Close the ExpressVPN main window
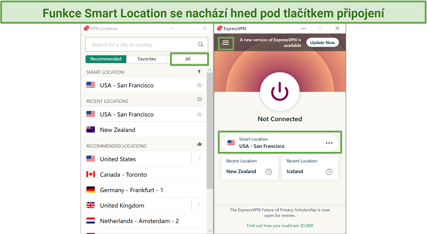 coord(337,28)
